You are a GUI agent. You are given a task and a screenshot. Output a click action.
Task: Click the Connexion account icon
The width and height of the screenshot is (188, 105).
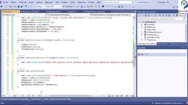point(168,2)
